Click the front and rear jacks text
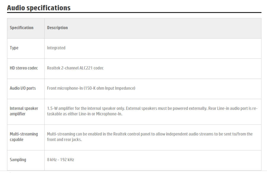Screen dimensions: 267x173 point(64,140)
